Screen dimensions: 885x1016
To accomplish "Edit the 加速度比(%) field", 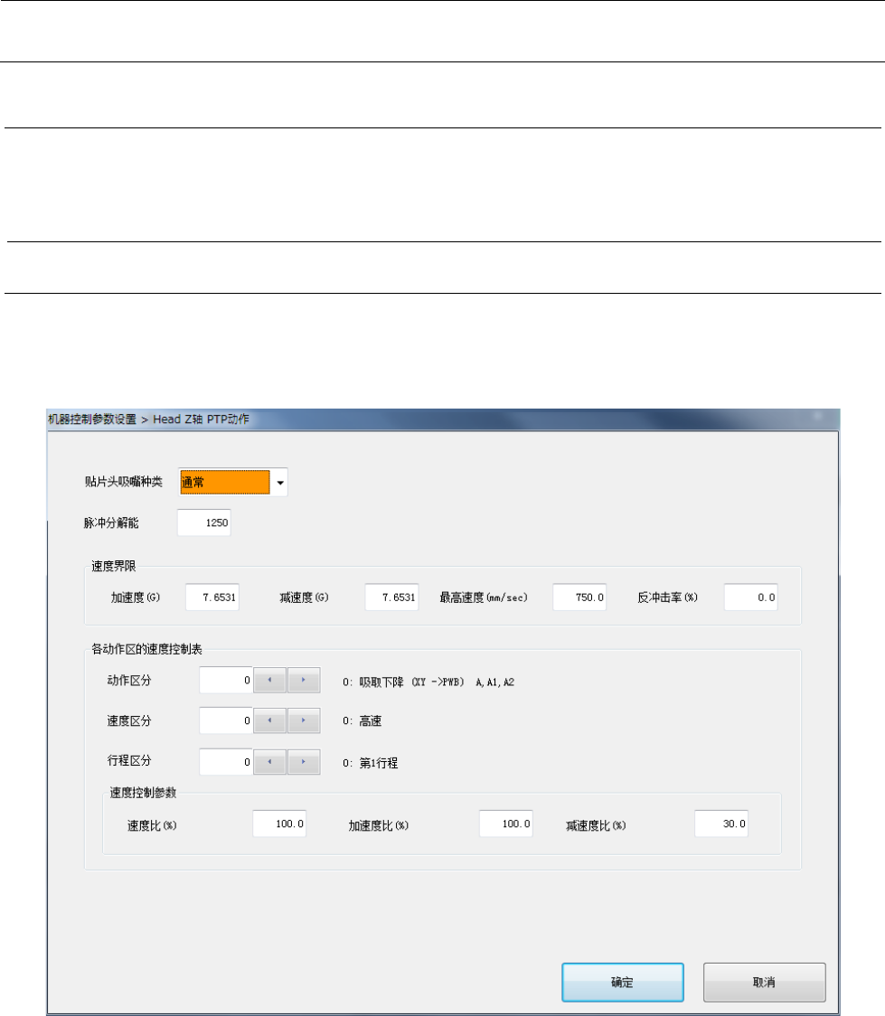I will [x=506, y=823].
